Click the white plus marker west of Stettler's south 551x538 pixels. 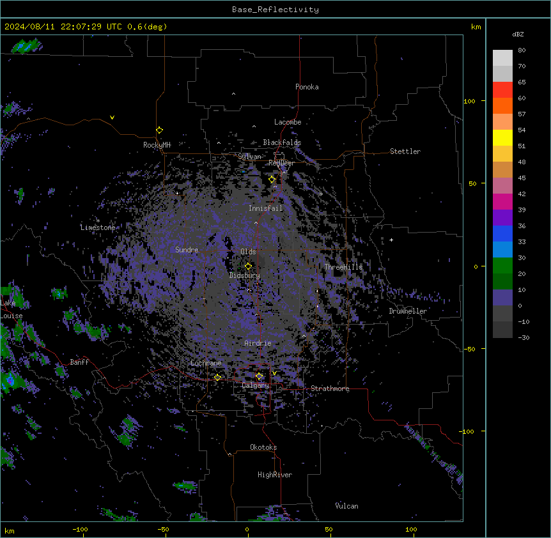(x=391, y=240)
